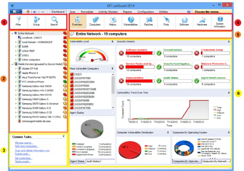
Task: Open the Search tool
Action: coord(54,21)
